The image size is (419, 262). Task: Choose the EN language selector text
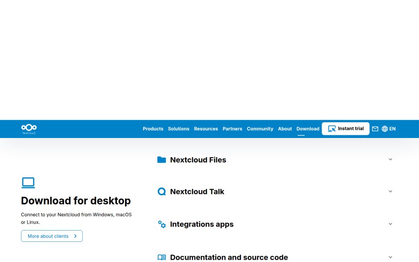392,129
